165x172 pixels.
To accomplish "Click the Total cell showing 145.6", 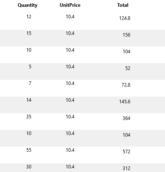I will click(125, 102).
